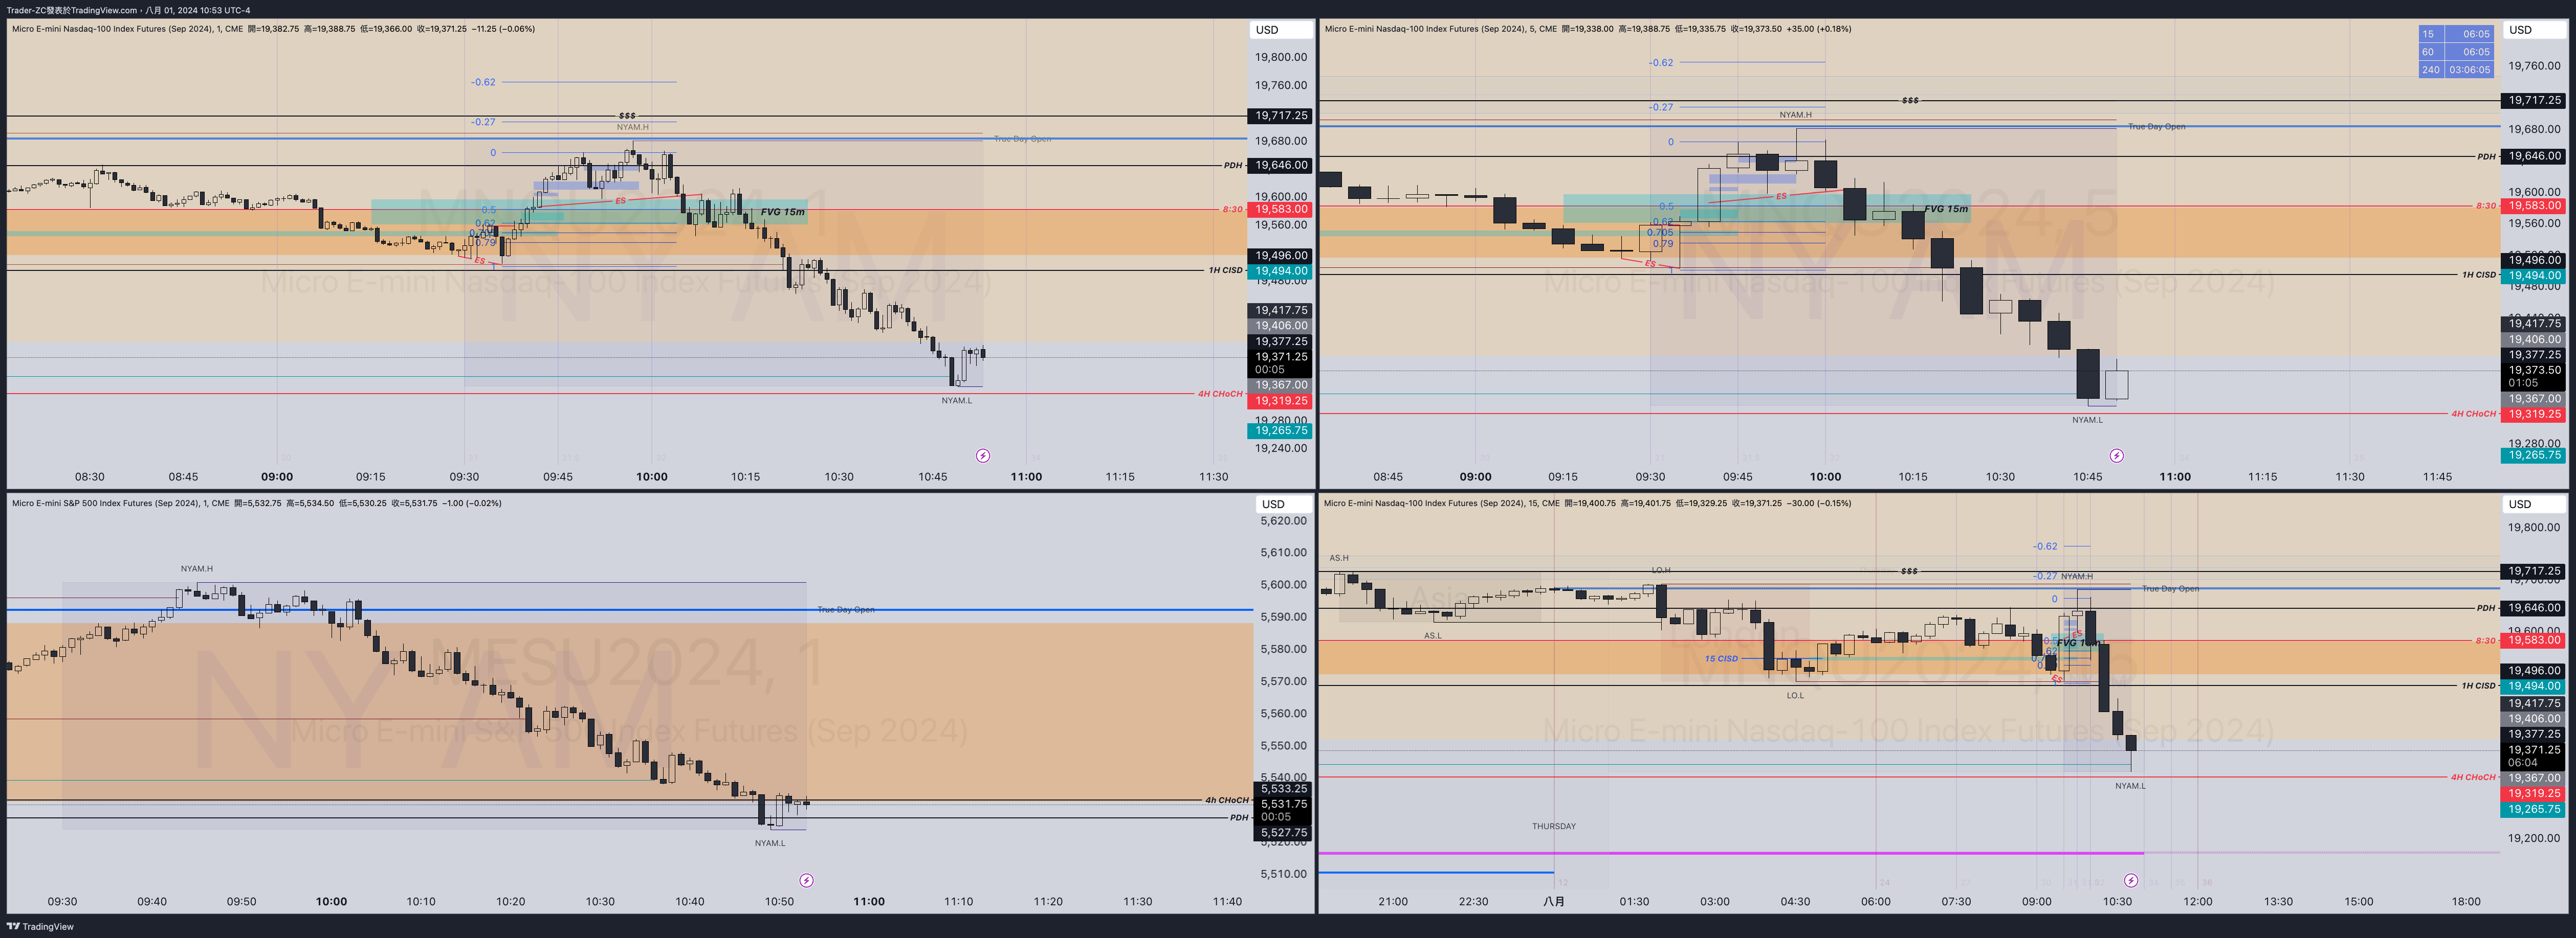The width and height of the screenshot is (2576, 938).
Task: Click the 19,717.25 price tag on the 1-minute Nasdaq chart
Action: (x=1280, y=116)
